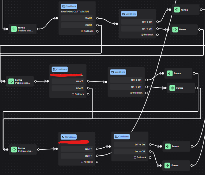
Task: Click Conditions badge of bottom flow Off/On node
Action: pos(122,137)
